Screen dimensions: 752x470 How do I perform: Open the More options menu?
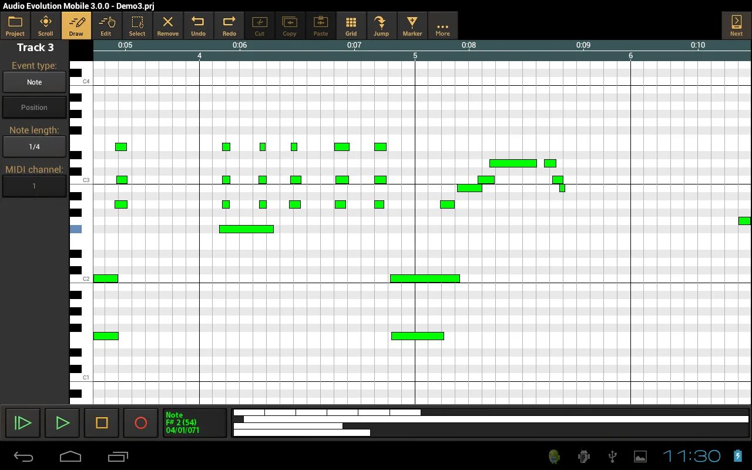coord(442,25)
